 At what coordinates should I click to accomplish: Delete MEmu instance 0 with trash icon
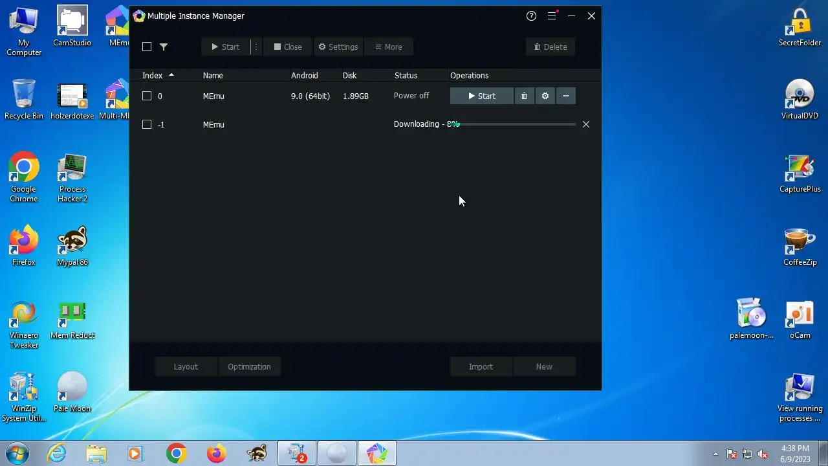coord(524,96)
